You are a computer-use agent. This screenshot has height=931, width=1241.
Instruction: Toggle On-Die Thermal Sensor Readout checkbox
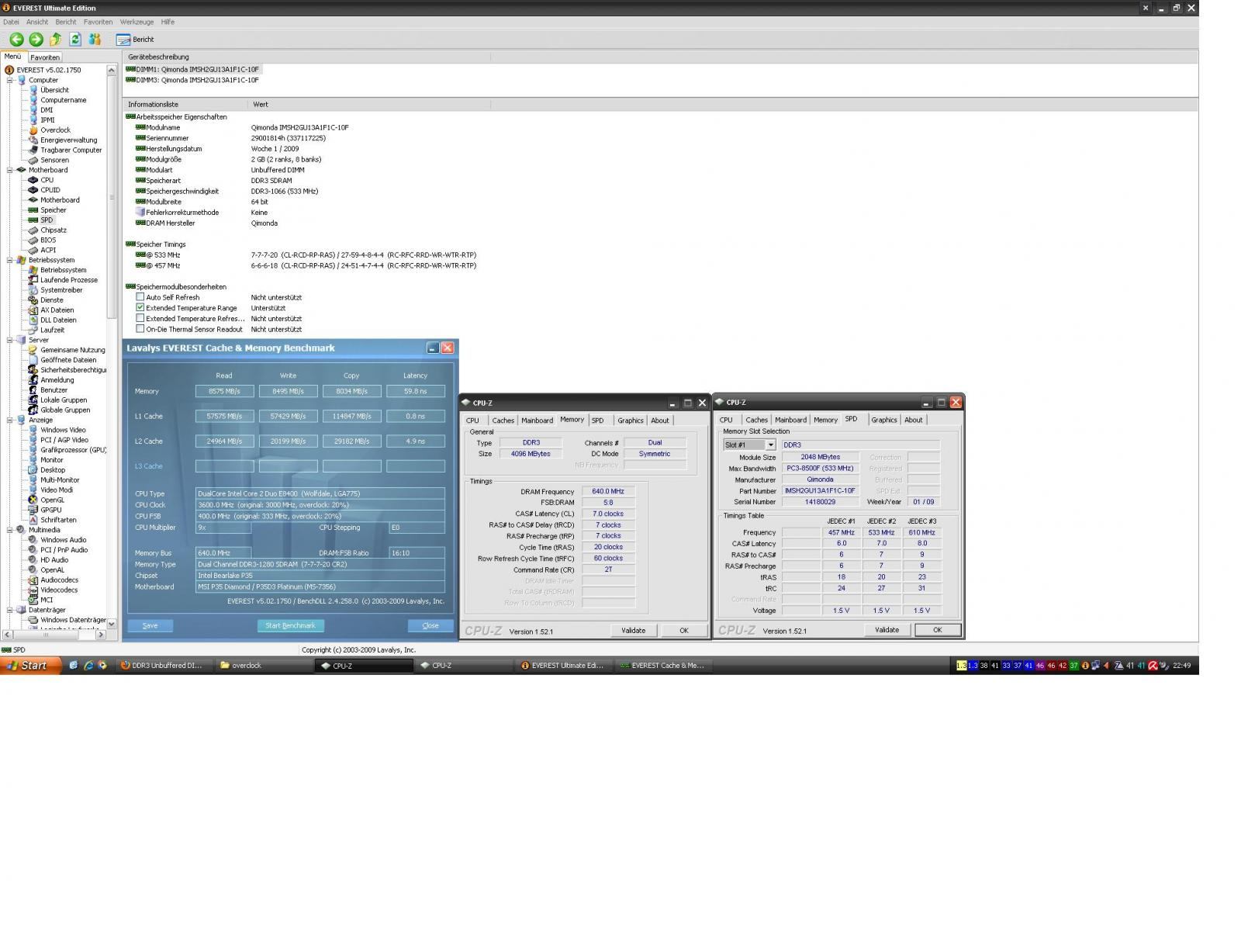click(140, 329)
